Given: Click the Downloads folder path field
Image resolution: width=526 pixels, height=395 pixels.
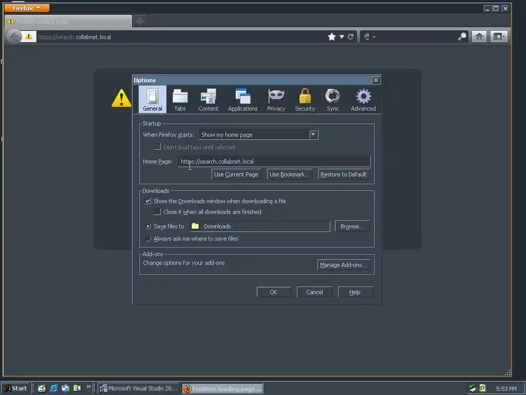Looking at the screenshot, I should 260,226.
